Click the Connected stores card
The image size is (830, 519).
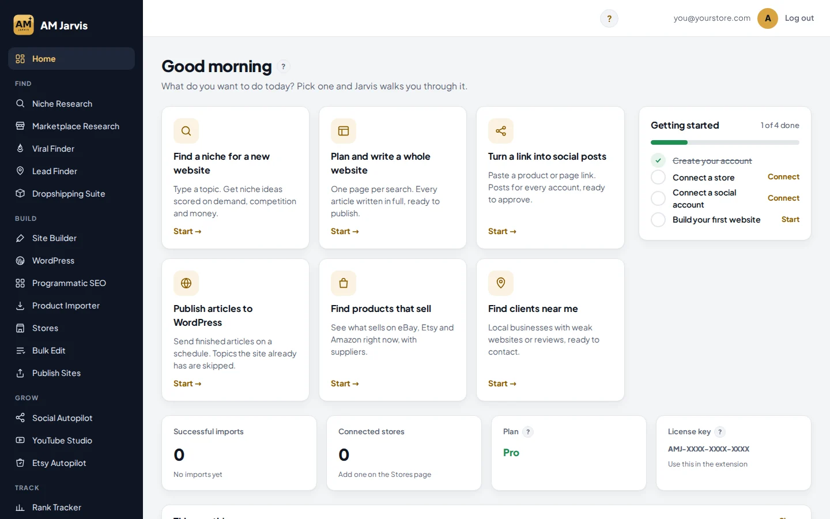(404, 453)
